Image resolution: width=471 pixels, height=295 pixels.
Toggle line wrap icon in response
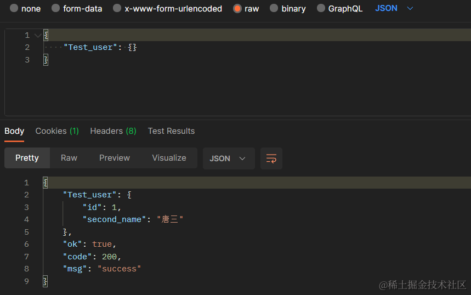(x=271, y=158)
